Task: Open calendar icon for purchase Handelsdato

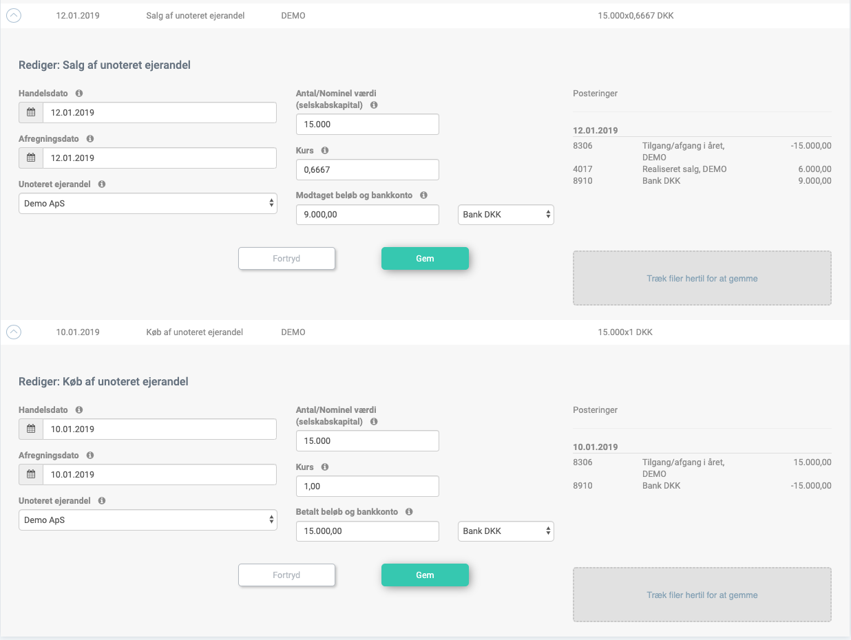Action: pos(31,429)
